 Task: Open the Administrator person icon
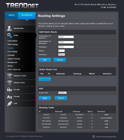click(10, 29)
